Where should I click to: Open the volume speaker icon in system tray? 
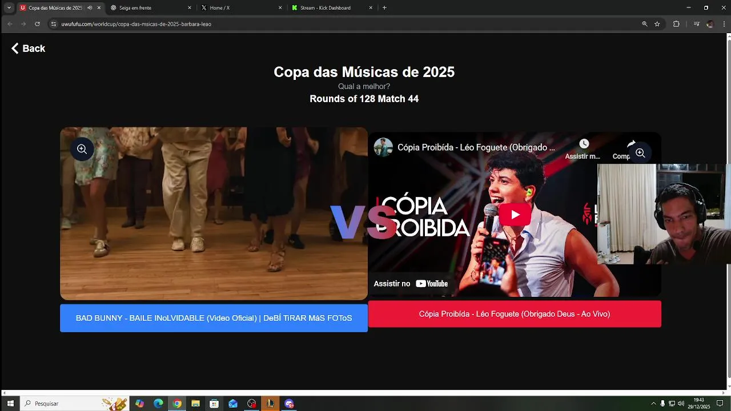pos(681,404)
